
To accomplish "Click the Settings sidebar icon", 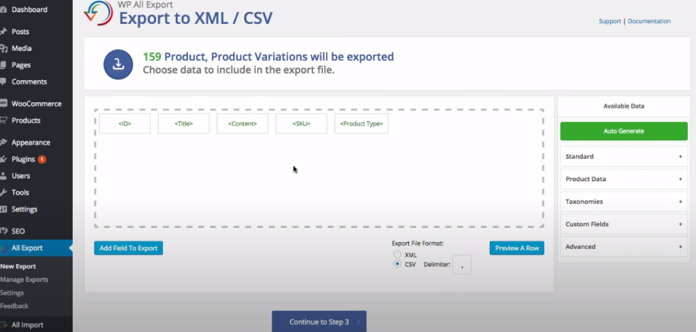I will point(3,209).
